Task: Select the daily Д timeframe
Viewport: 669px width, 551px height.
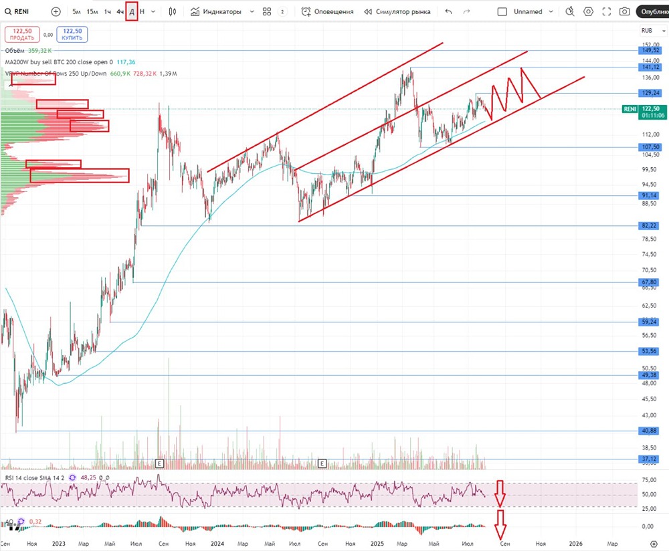Action: click(x=132, y=11)
